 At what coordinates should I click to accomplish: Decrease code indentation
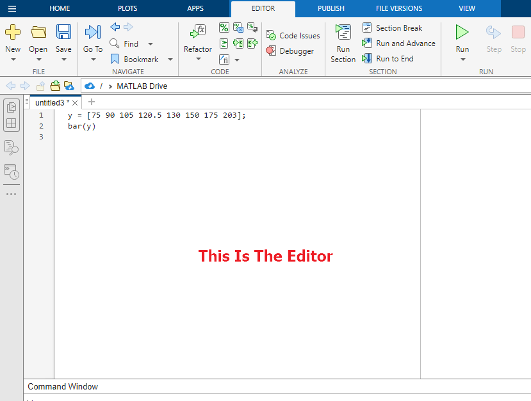[252, 43]
